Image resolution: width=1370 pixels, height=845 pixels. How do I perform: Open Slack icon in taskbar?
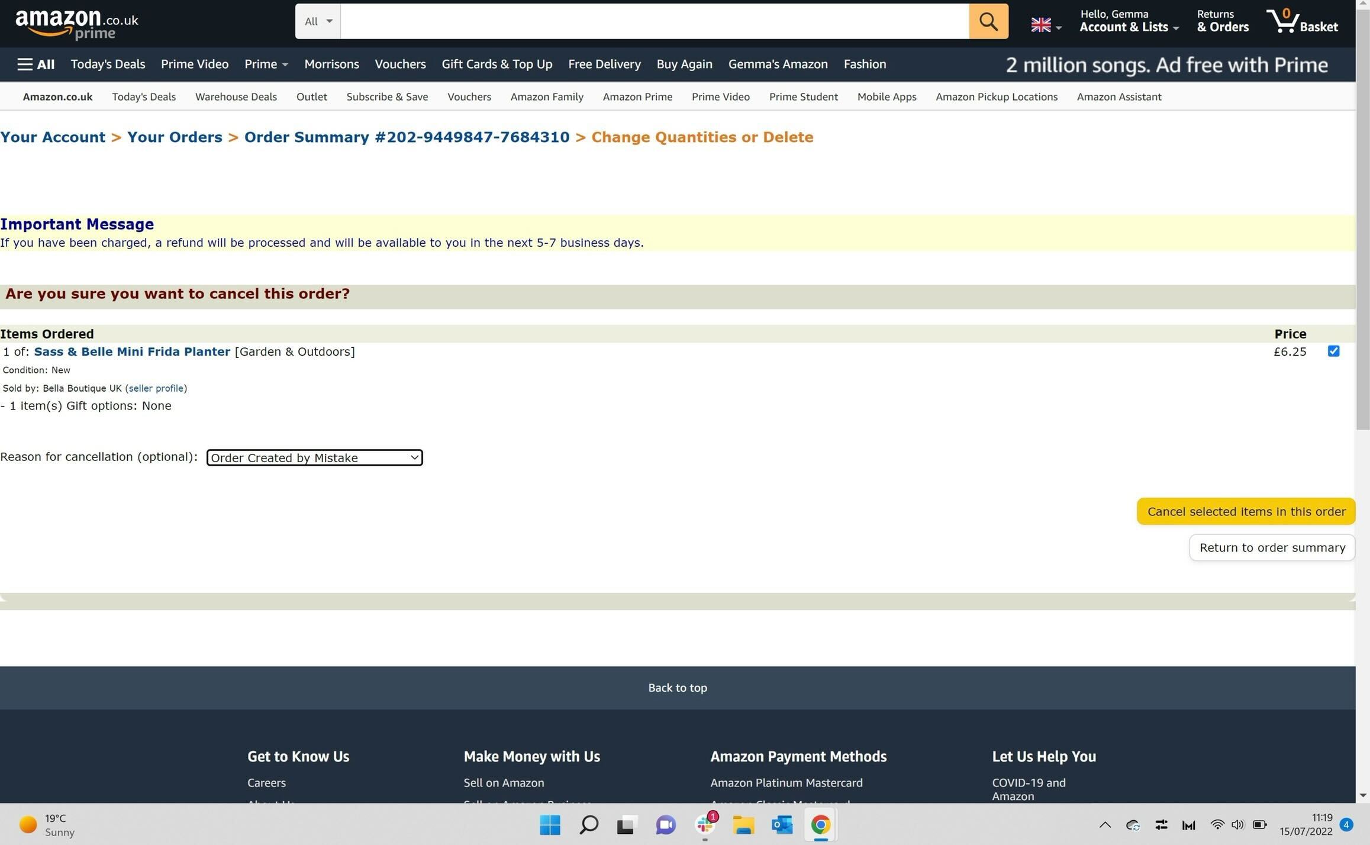point(704,825)
